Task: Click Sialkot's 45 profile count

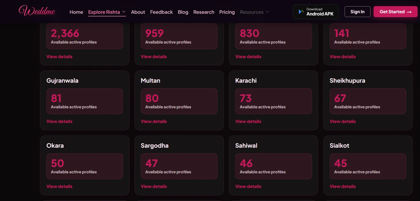Action: [x=340, y=163]
